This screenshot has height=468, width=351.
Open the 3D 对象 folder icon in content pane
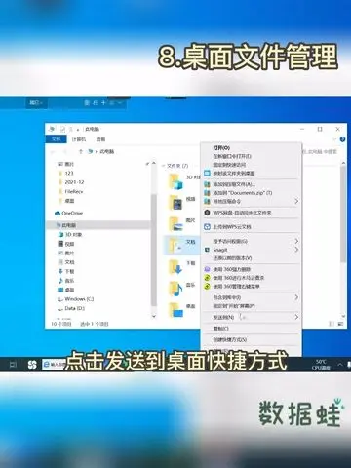click(175, 181)
